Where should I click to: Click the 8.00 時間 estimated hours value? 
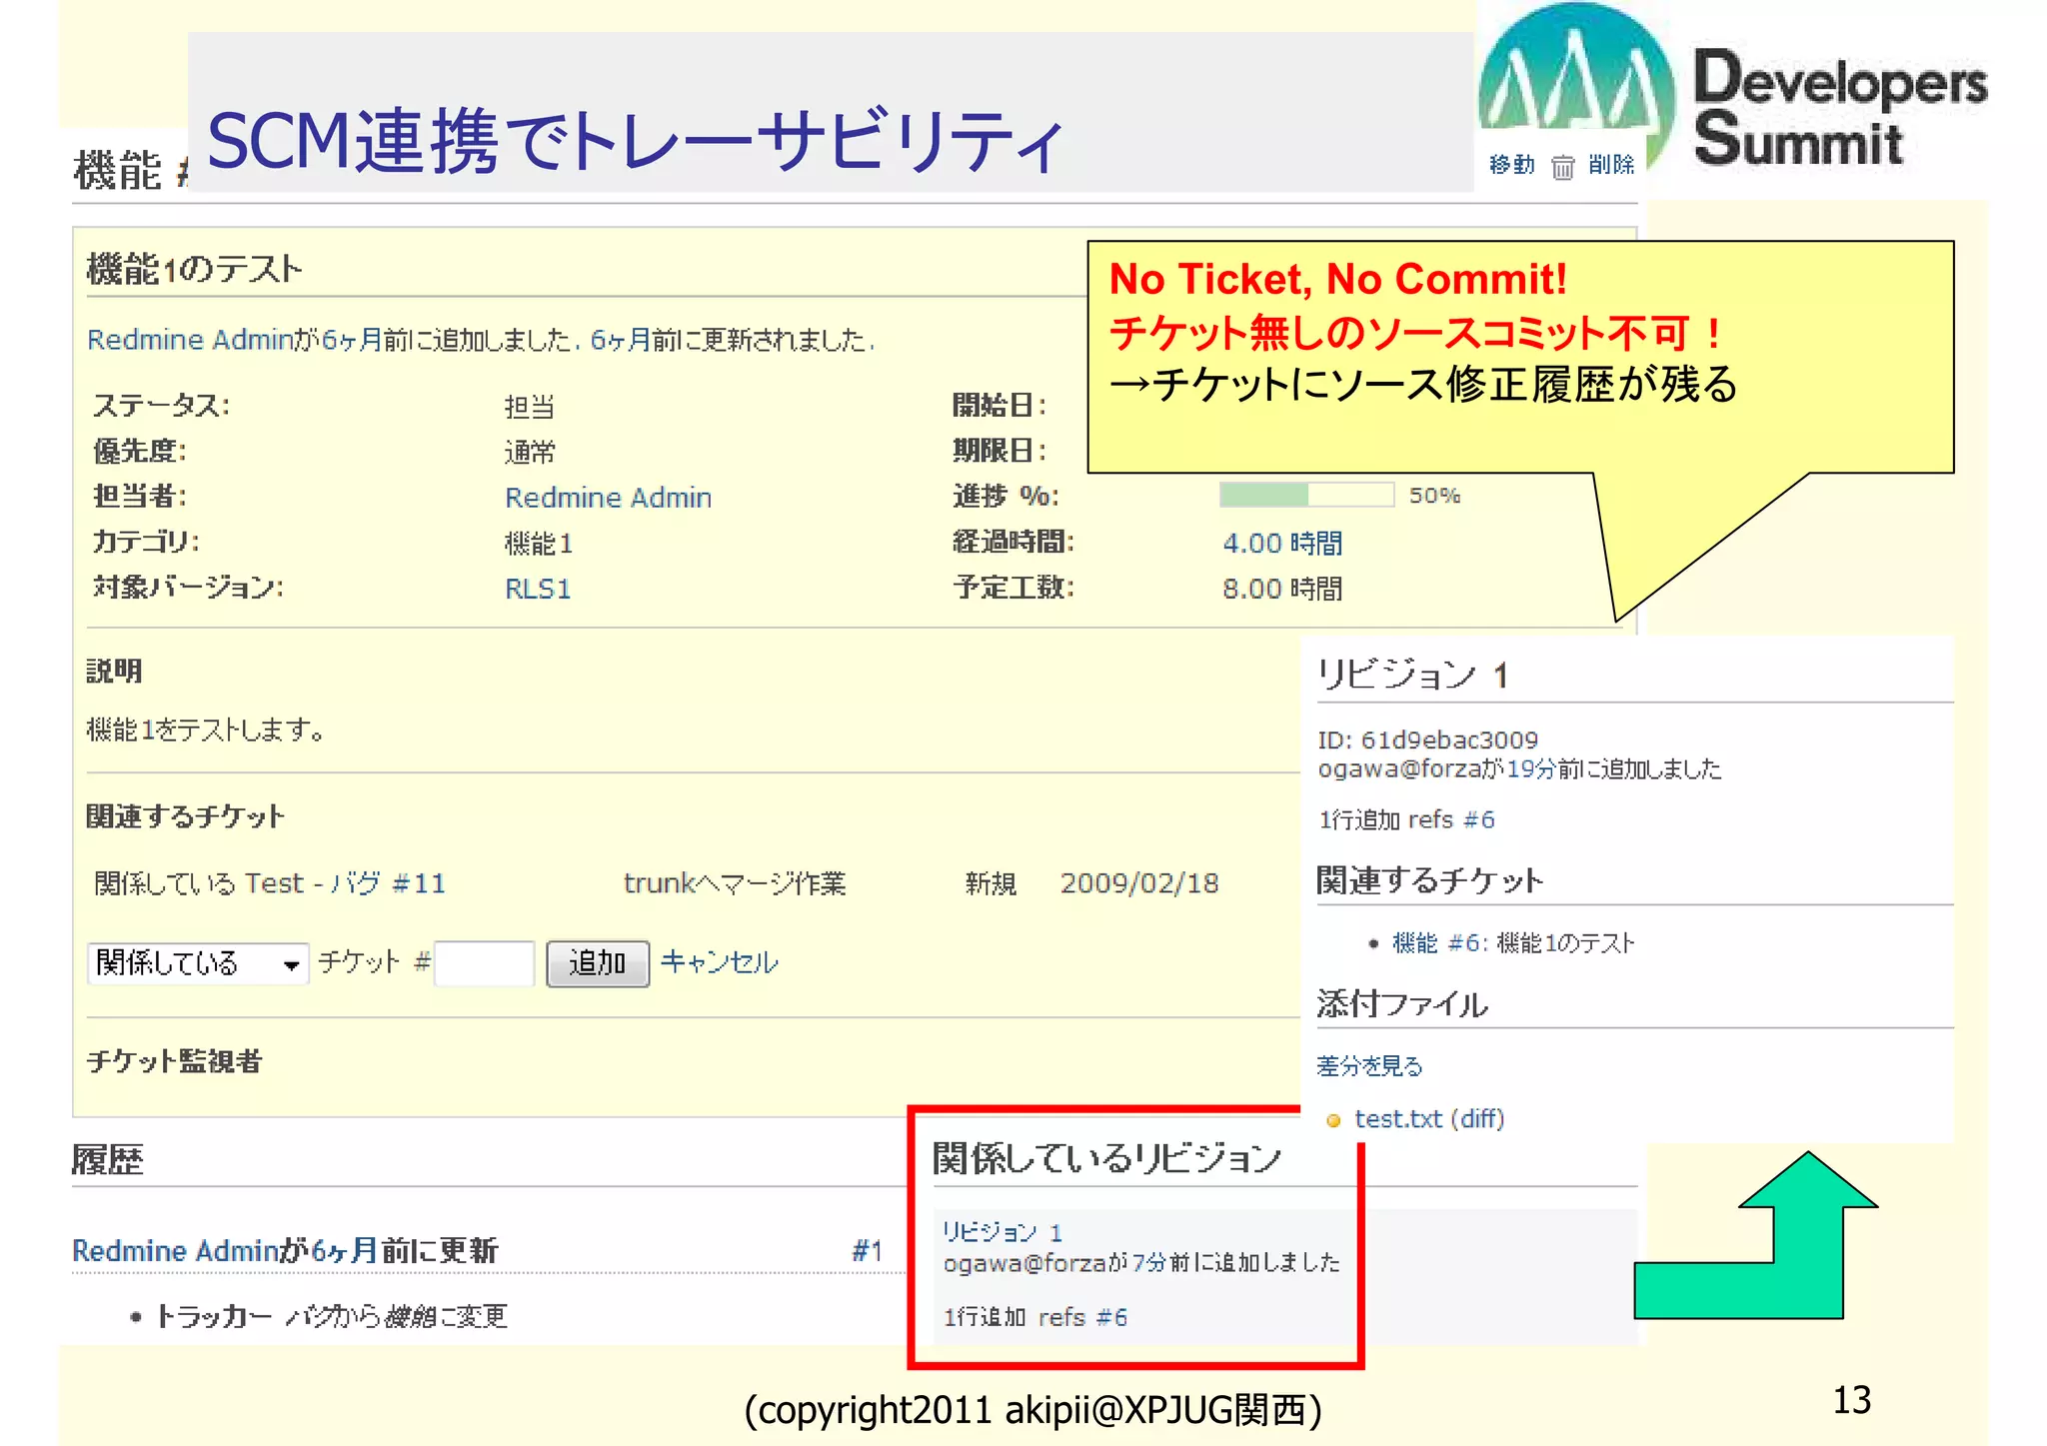click(1282, 589)
